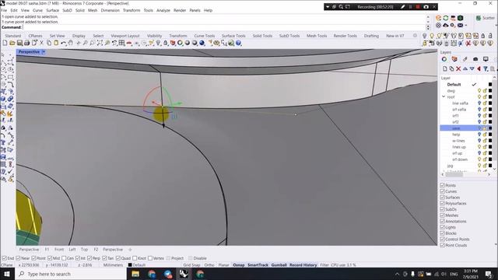Toggle the Near osnap checkbox

[x=18, y=258]
